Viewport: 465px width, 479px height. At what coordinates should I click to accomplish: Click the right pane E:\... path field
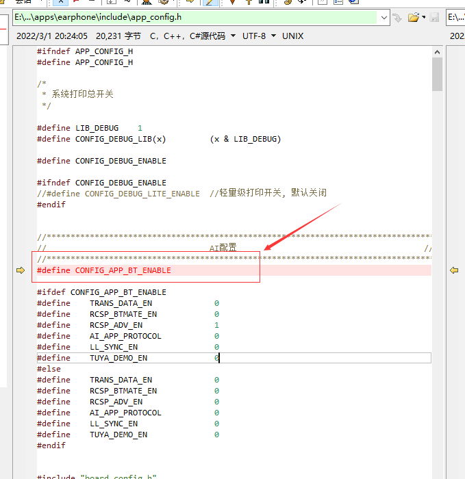pos(456,17)
